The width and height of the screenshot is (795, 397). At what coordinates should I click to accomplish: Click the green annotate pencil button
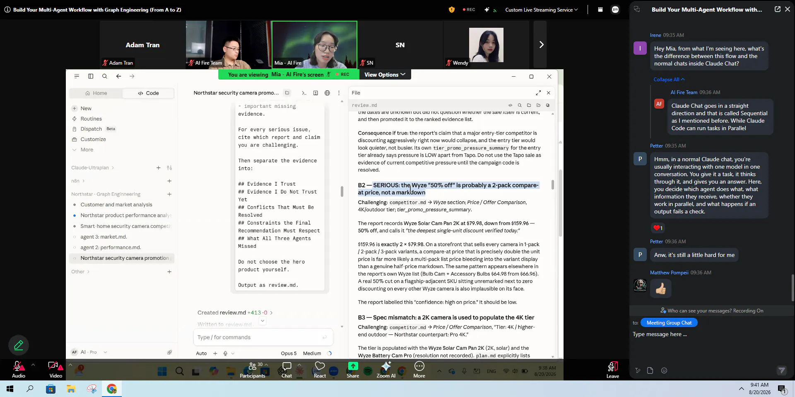coord(19,345)
